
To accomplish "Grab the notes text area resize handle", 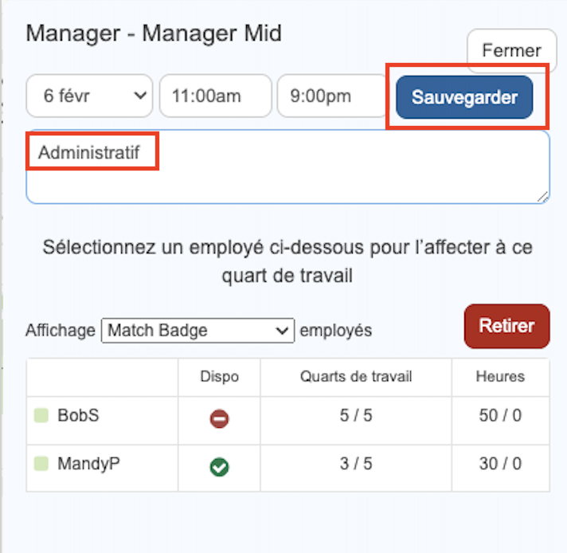I will click(x=543, y=197).
